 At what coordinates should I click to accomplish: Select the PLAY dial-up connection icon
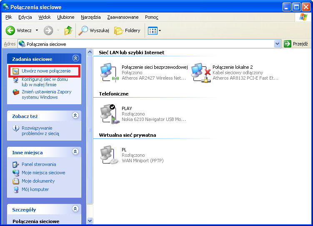click(x=110, y=114)
